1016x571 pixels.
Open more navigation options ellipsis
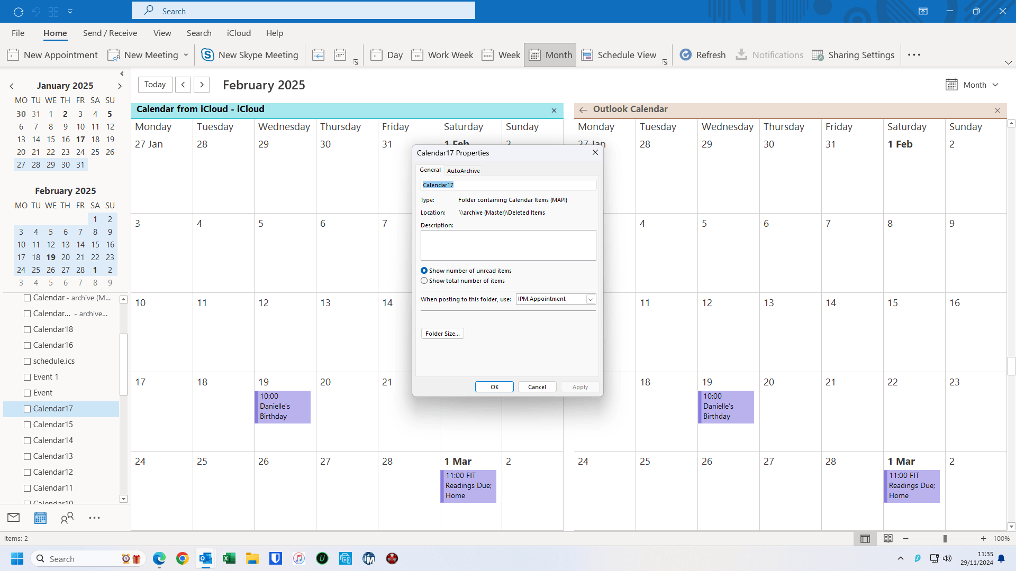tap(94, 518)
